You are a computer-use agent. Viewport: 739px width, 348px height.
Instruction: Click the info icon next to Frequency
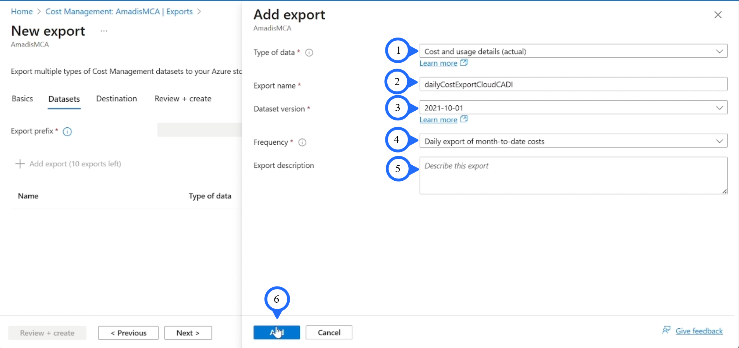(x=302, y=142)
